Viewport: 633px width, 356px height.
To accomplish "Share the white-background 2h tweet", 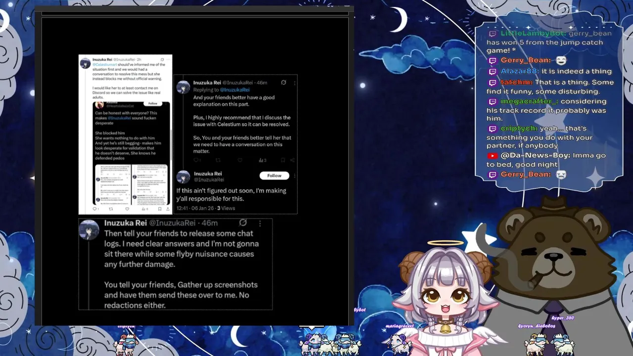I will tap(168, 209).
